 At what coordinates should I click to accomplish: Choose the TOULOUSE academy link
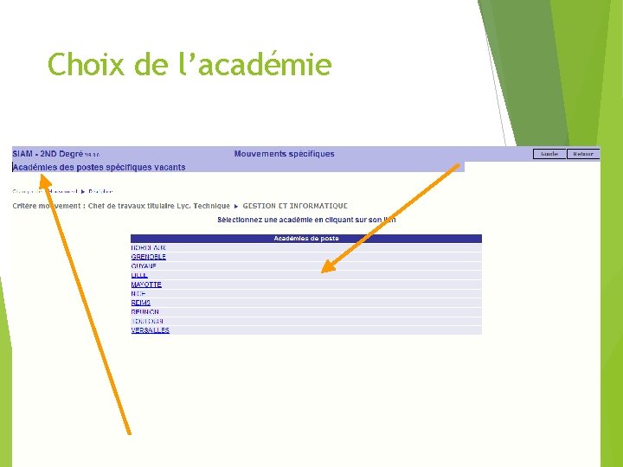coord(147,321)
